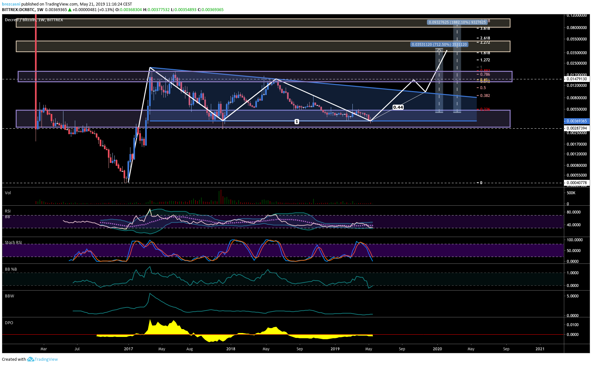Click the Mar label on the time axis
592x365 pixels.
(44, 349)
